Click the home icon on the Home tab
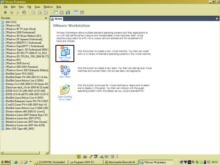 click(53, 19)
